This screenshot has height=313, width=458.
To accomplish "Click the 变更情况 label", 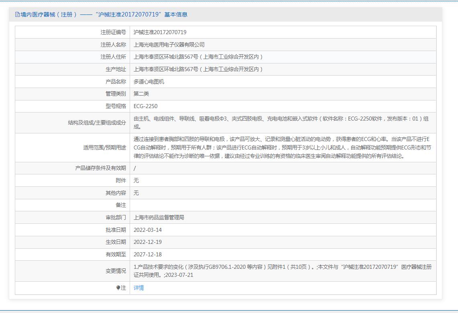I will 116,271.
